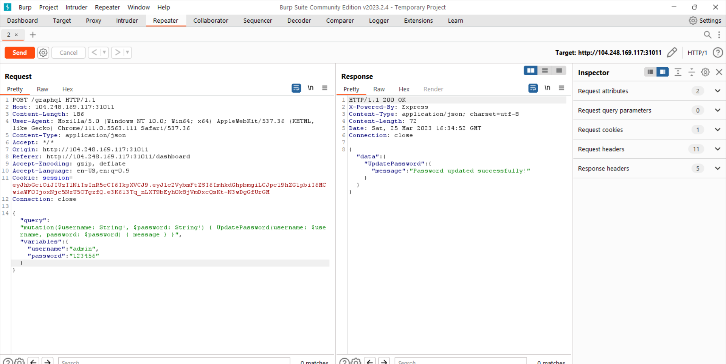The height and width of the screenshot is (364, 726).
Task: Send the GraphQL request
Action: point(19,53)
